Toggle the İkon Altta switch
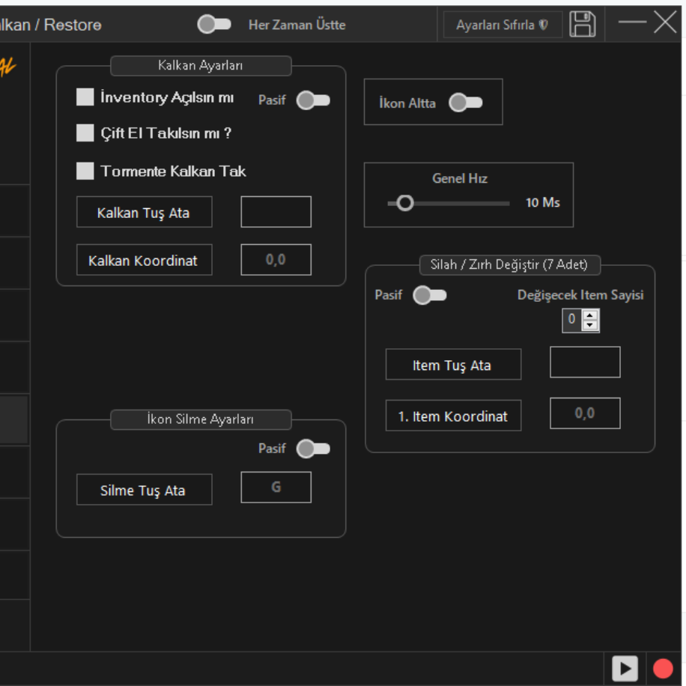Image resolution: width=686 pixels, height=686 pixels. [x=466, y=103]
